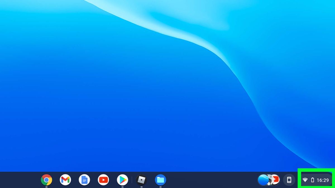
Task: Start the YouTube app
Action: (103, 180)
